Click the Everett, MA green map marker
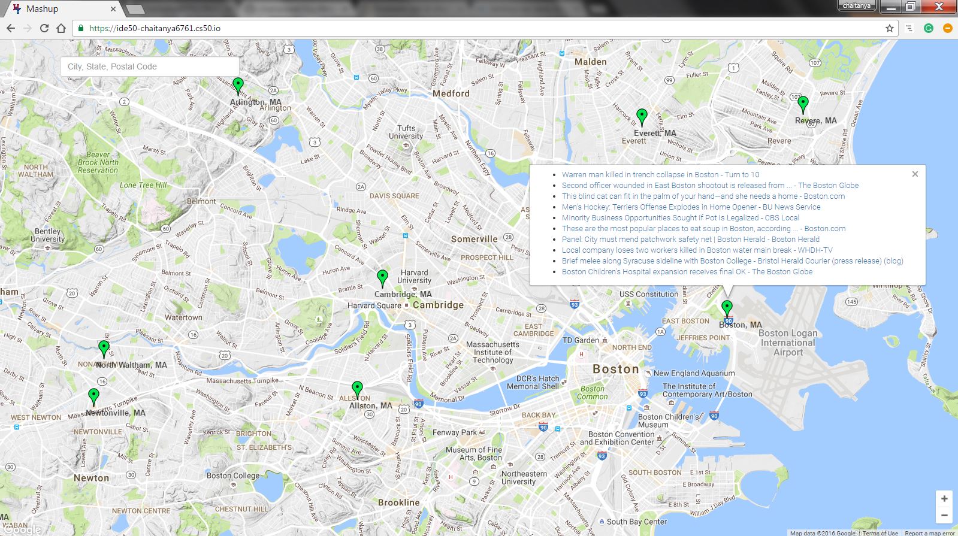 point(642,117)
